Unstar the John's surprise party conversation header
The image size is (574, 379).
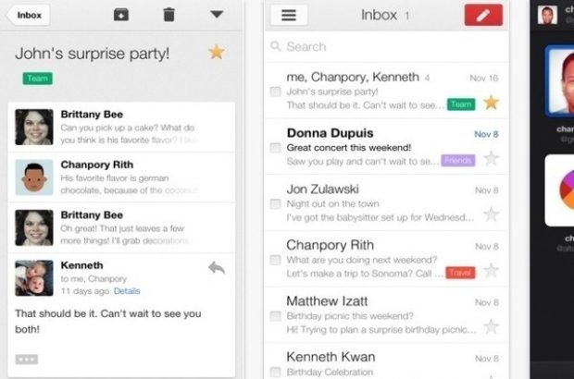[x=217, y=52]
